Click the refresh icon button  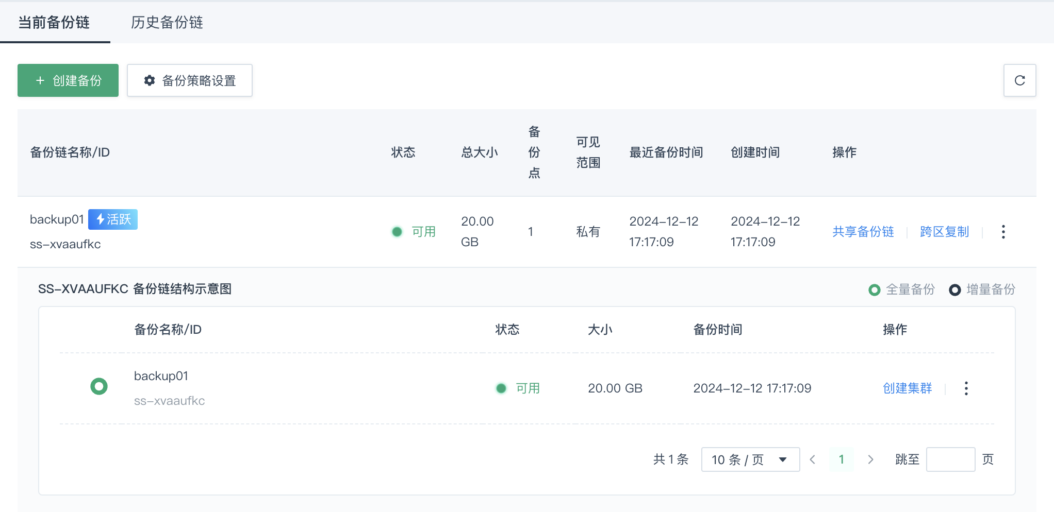pyautogui.click(x=1019, y=80)
